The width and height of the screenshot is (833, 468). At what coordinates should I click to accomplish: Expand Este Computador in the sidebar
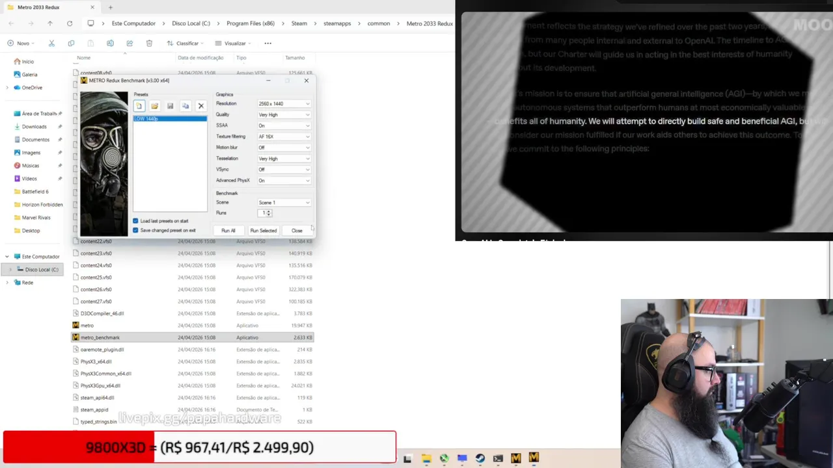7,257
